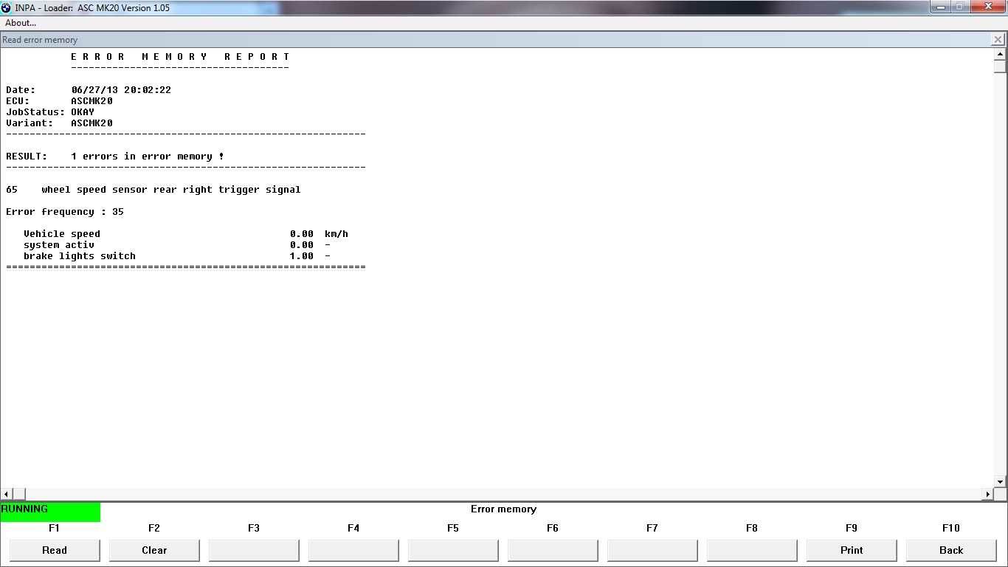The width and height of the screenshot is (1008, 567).
Task: Click the horizontal scrollbar left arrow
Action: 7,494
